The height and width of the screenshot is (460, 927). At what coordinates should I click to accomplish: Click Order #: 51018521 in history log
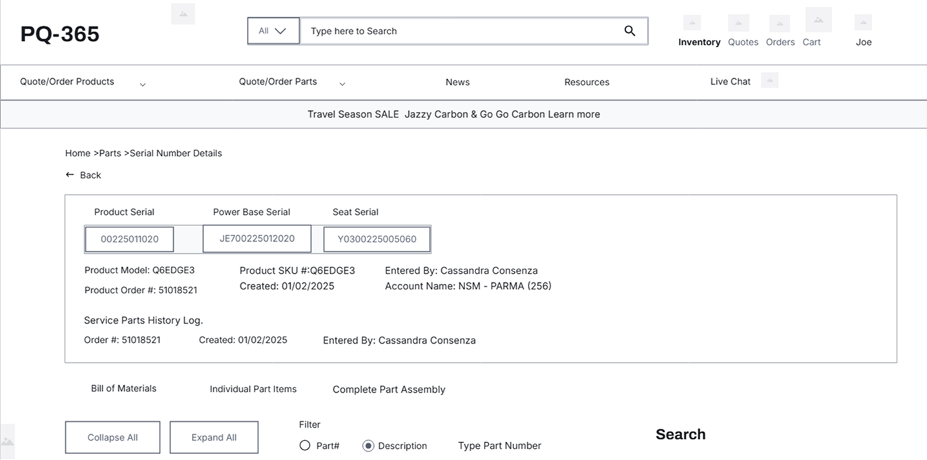[x=122, y=340]
